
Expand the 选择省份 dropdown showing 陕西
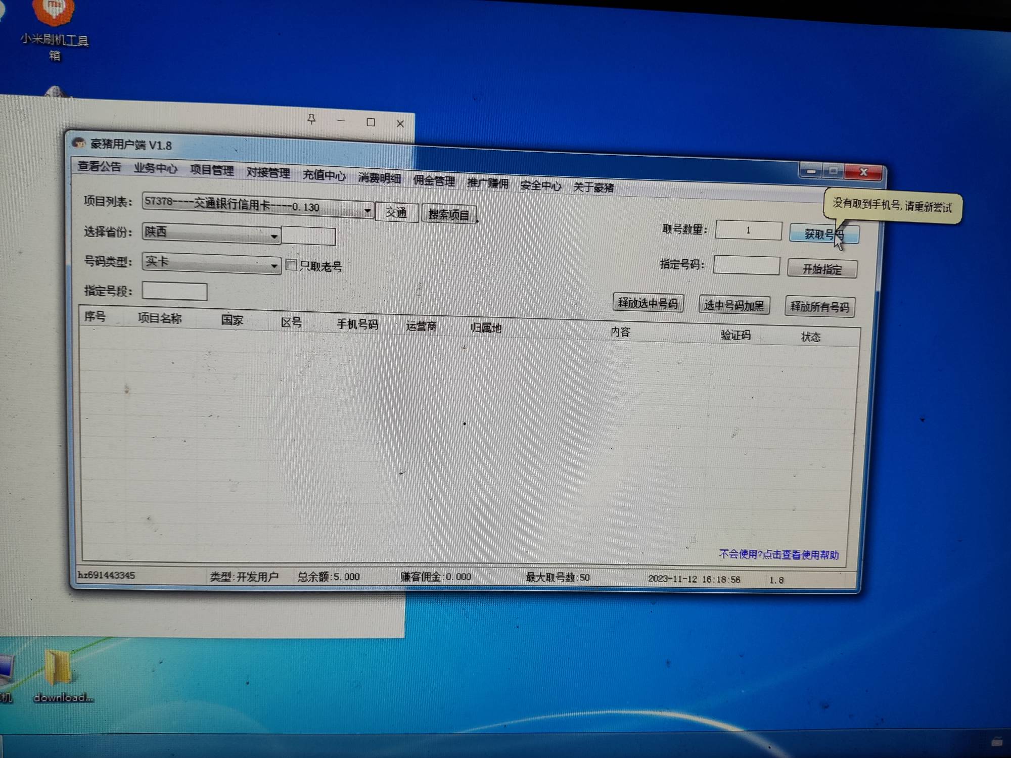(x=274, y=236)
